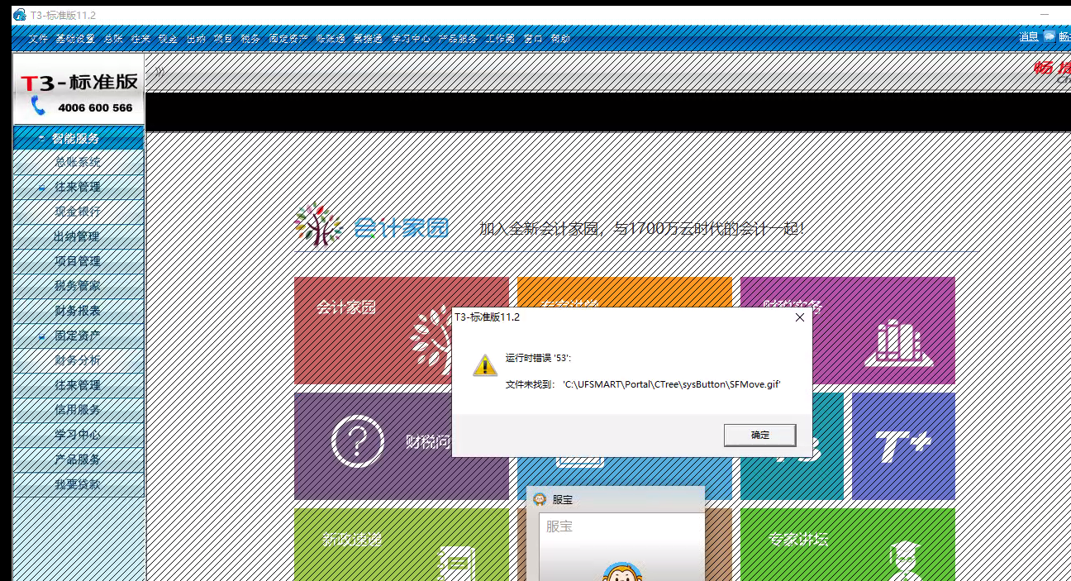Screen dimensions: 1071x581
Task: Open the 帮助 menu
Action: [560, 39]
